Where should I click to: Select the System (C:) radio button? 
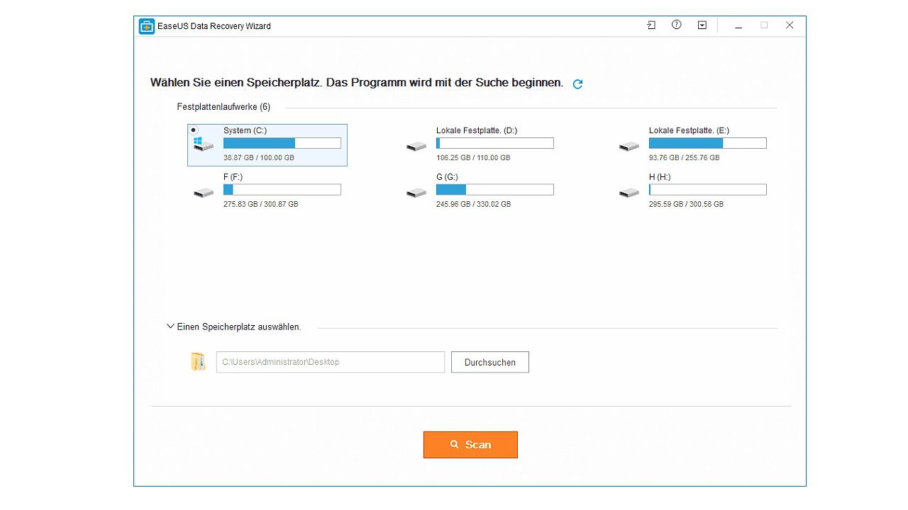click(x=194, y=130)
